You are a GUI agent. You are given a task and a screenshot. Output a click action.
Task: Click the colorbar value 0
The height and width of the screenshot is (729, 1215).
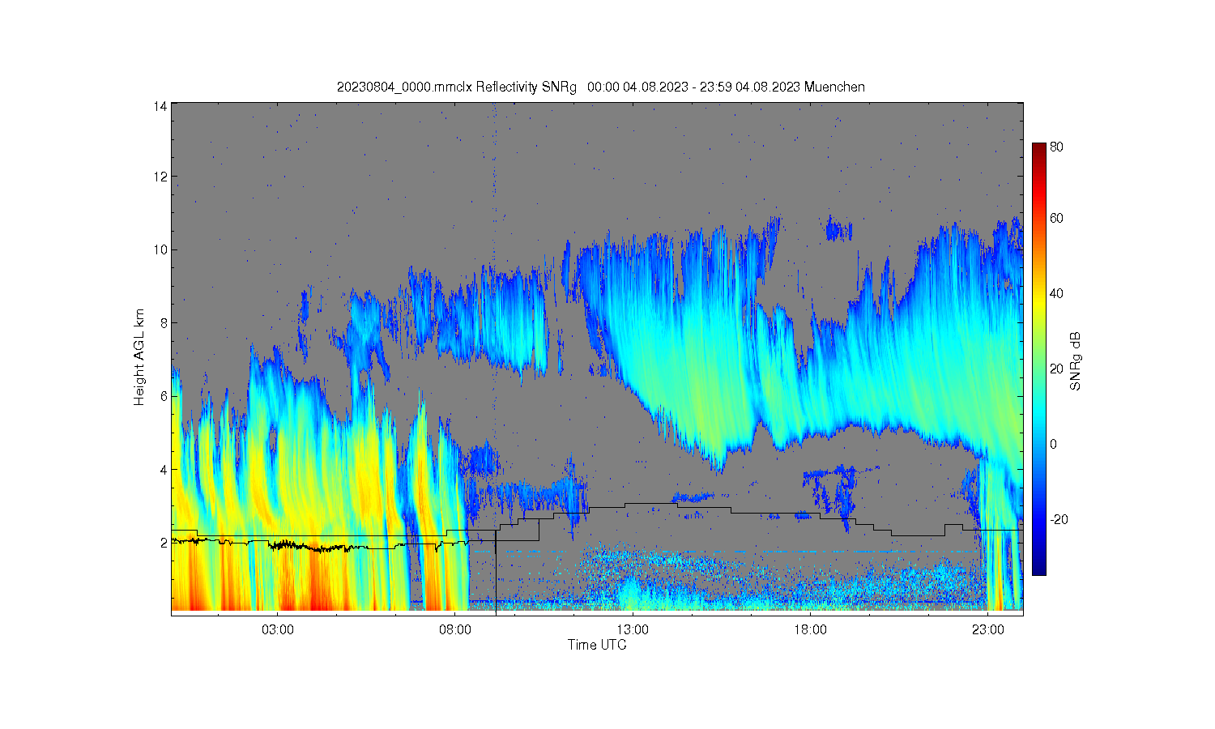1053,444
